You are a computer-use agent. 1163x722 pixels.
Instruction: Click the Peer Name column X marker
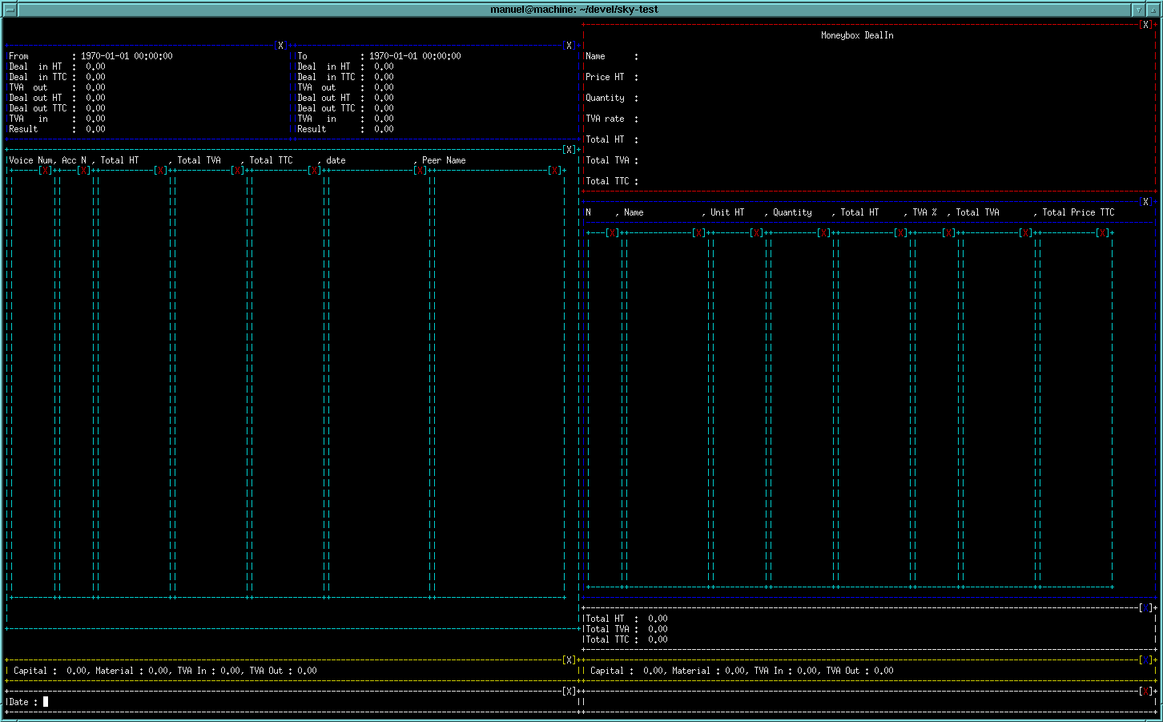pyautogui.click(x=554, y=171)
